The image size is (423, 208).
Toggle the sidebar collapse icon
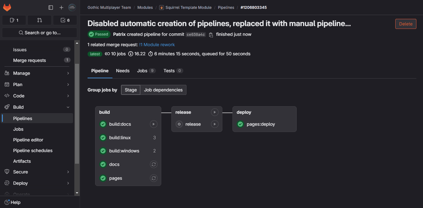click(x=51, y=8)
